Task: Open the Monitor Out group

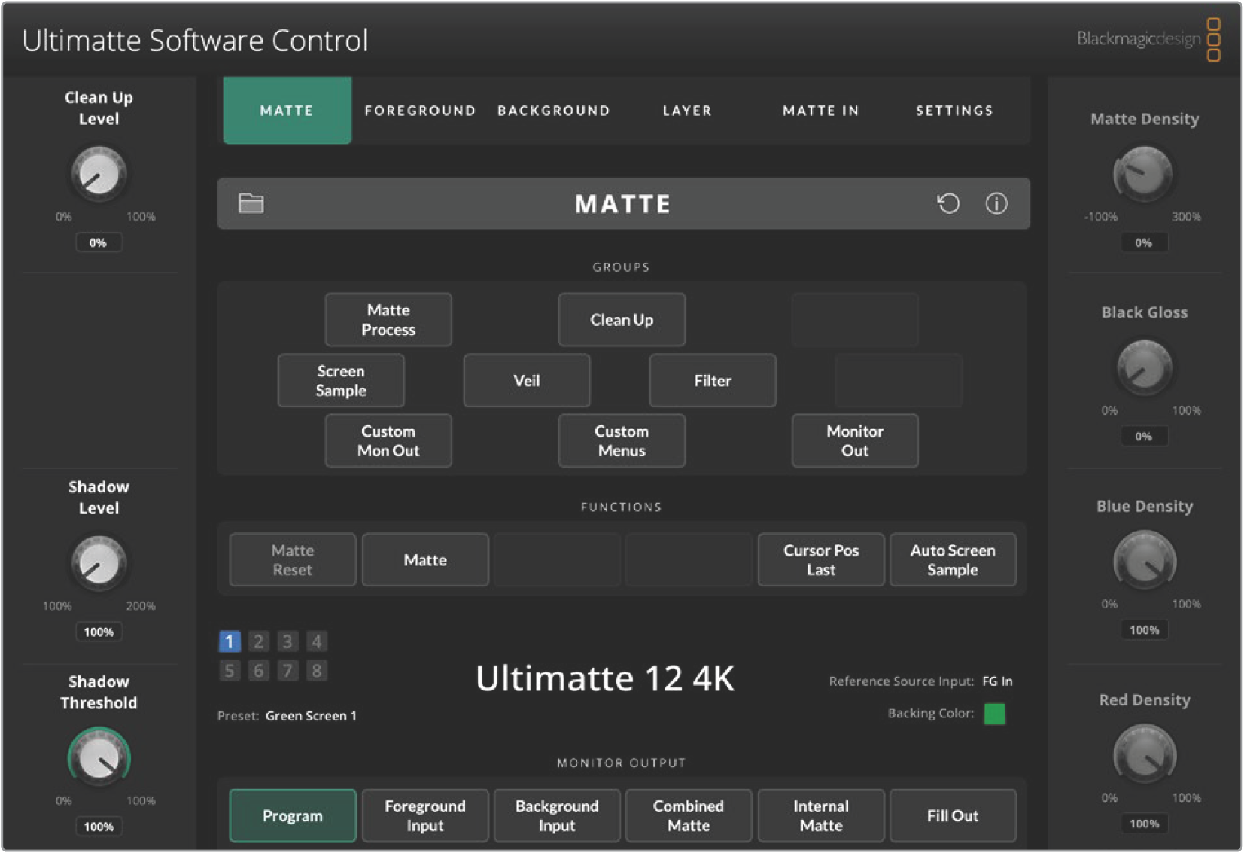Action: (855, 440)
